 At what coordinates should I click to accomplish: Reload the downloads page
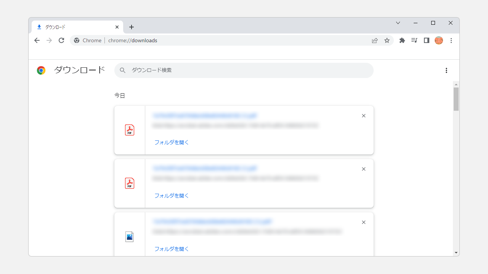tap(61, 40)
